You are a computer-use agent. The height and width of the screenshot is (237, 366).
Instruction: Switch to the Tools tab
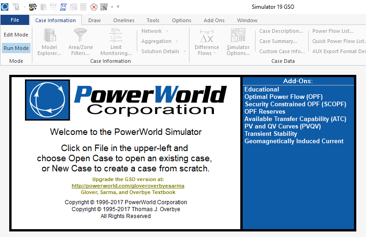coord(153,20)
